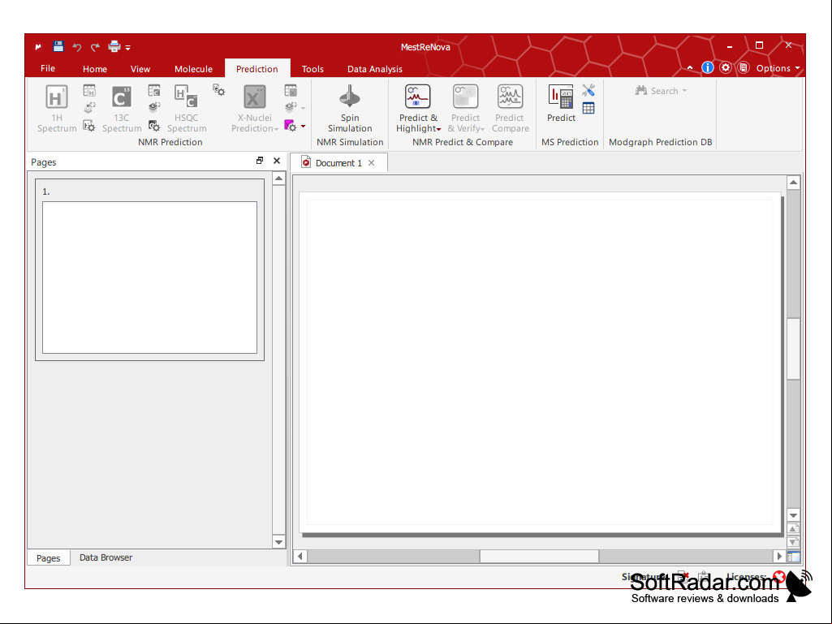Click document vertical scrollbar down arrow
Screen dimensions: 832x624
[x=793, y=515]
